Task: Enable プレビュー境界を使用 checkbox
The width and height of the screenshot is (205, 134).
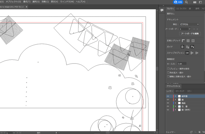Action: tap(168, 69)
